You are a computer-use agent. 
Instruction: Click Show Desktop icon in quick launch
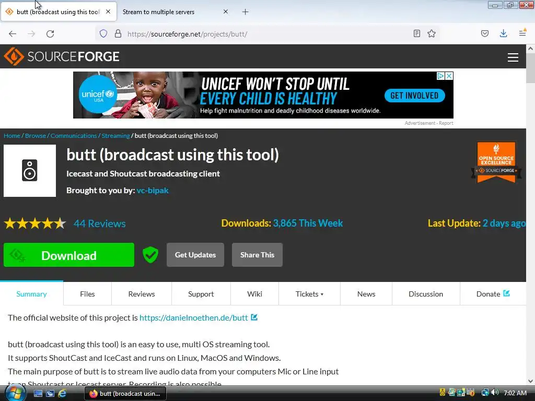click(38, 394)
